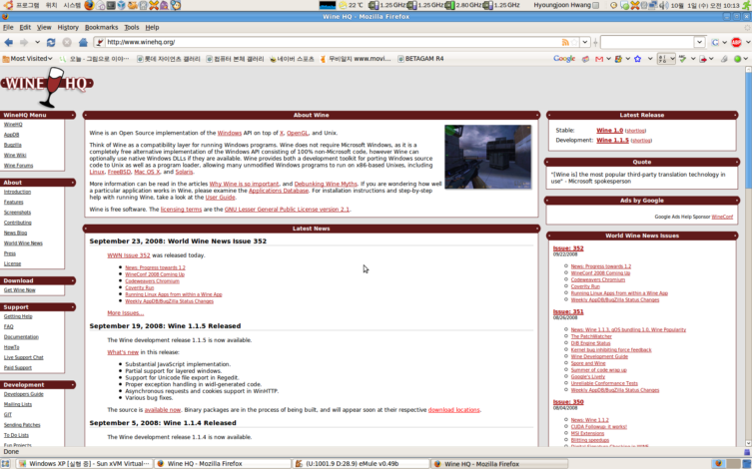Image resolution: width=752 pixels, height=469 pixels.
Task: Open the Edit menu
Action: pos(25,27)
